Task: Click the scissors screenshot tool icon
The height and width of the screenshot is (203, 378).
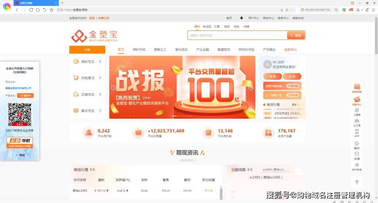Action: point(358,10)
